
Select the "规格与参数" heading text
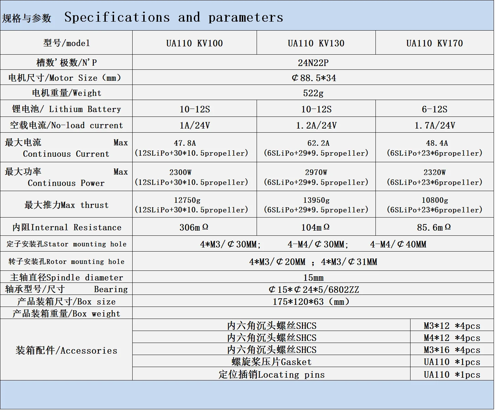[27, 18]
